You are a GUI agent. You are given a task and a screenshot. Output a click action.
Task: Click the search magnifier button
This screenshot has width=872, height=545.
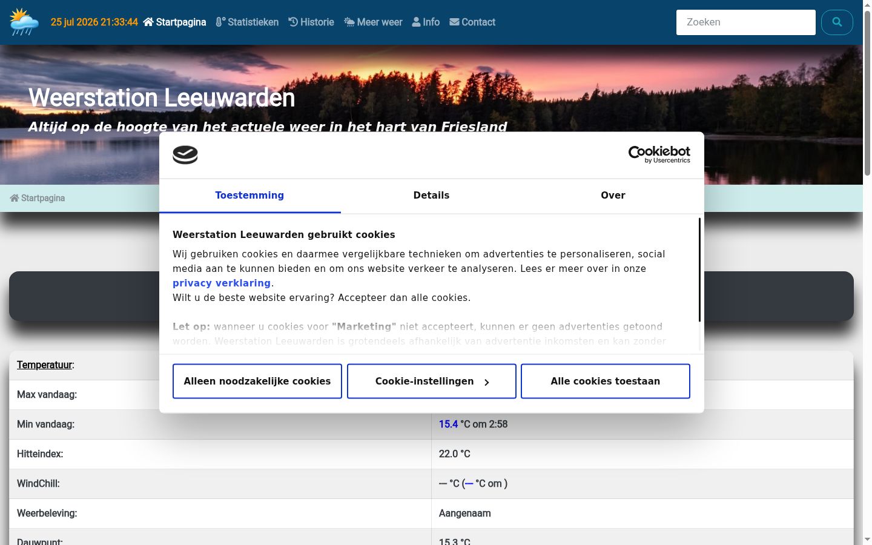(x=837, y=22)
